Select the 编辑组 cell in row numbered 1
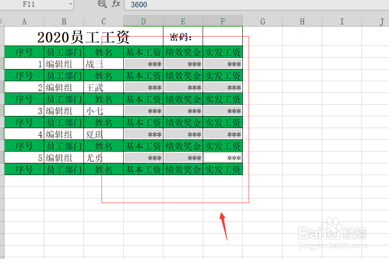The image size is (389, 259). click(x=64, y=64)
